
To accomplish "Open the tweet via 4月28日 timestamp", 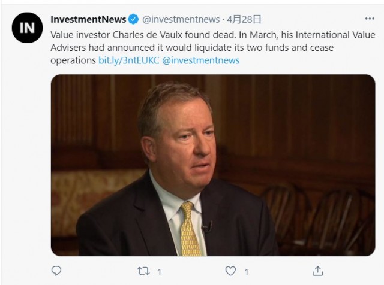I will [x=244, y=19].
